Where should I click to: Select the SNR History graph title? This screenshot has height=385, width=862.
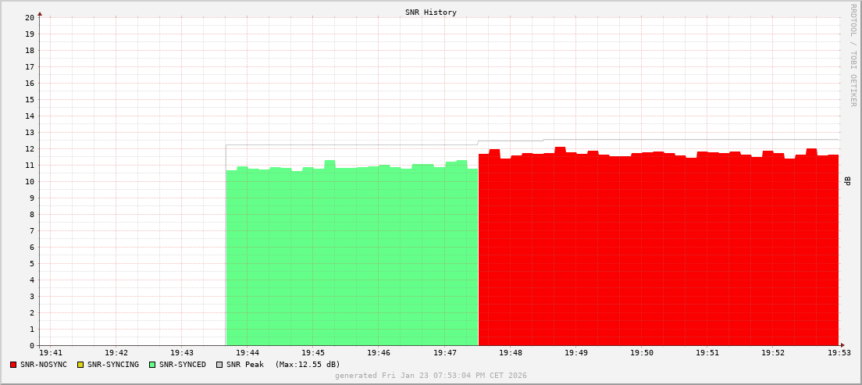(430, 12)
